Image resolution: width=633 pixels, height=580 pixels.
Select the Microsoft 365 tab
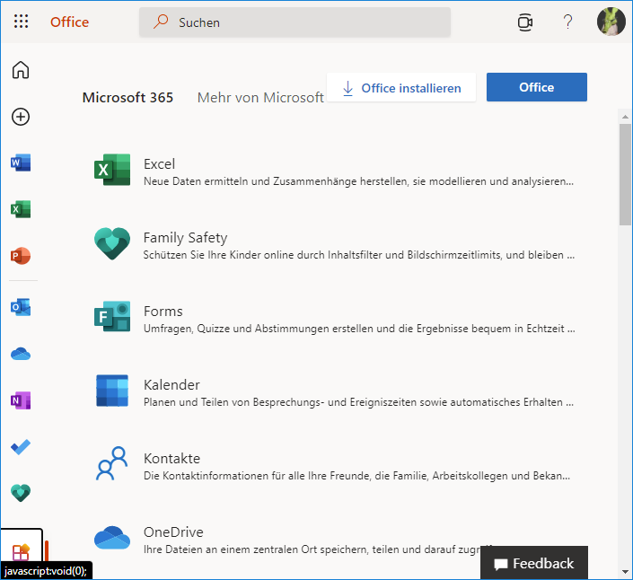[x=127, y=97]
